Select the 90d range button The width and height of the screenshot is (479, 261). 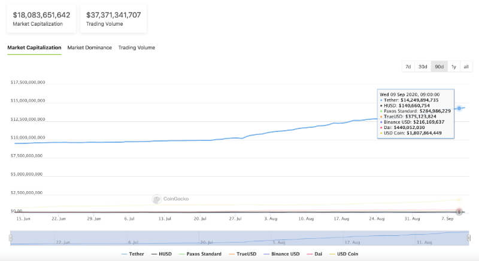pos(439,67)
